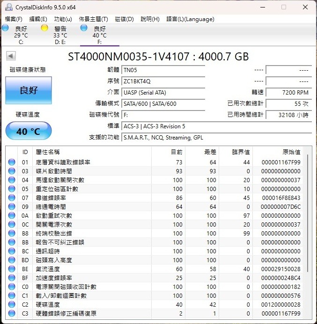Viewport: 317px width, 324px height.
Task: Open the 佈景主題(T) menu
Action: pyautogui.click(x=93, y=19)
